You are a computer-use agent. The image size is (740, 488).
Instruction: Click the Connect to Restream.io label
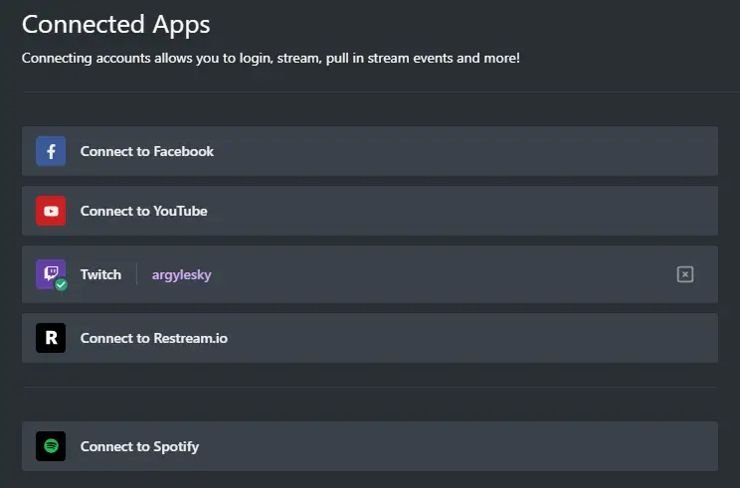click(154, 338)
